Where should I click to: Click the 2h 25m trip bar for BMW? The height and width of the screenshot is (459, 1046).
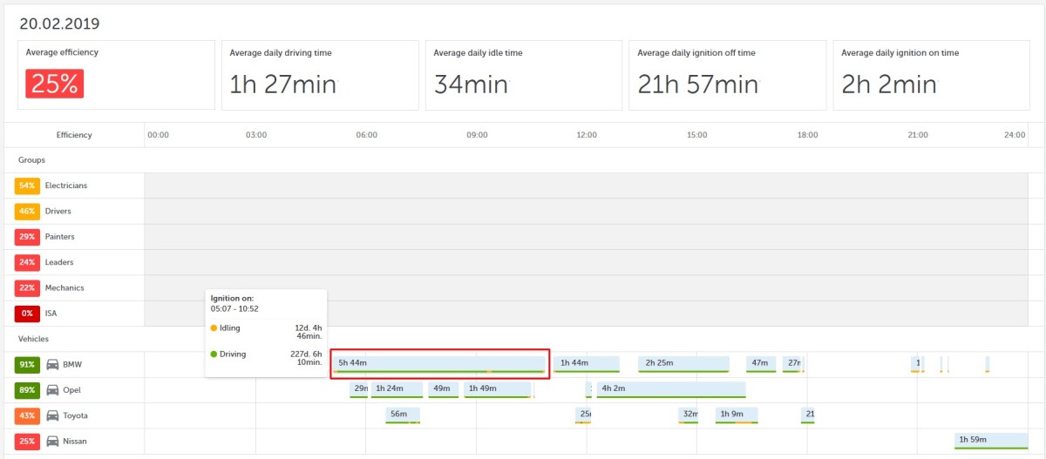click(x=683, y=363)
